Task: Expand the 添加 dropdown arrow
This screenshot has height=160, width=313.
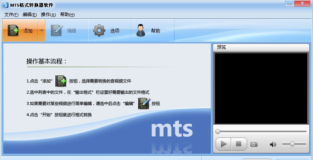Action: point(42,31)
